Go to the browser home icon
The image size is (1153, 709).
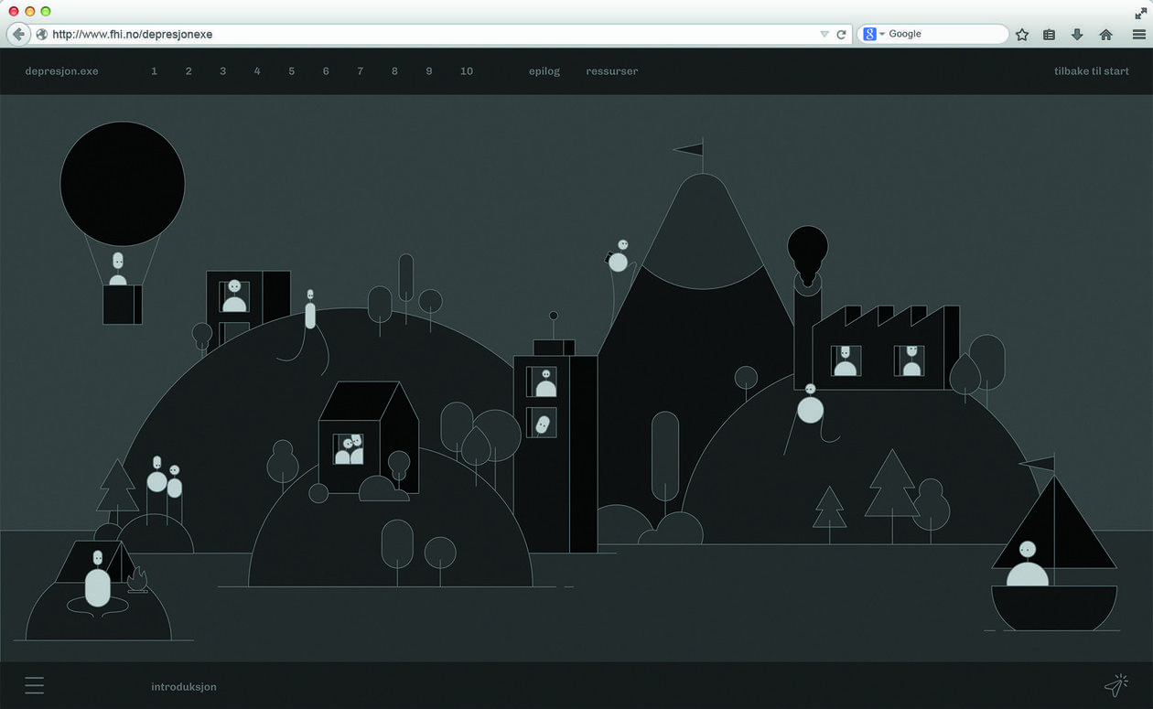(x=1105, y=35)
